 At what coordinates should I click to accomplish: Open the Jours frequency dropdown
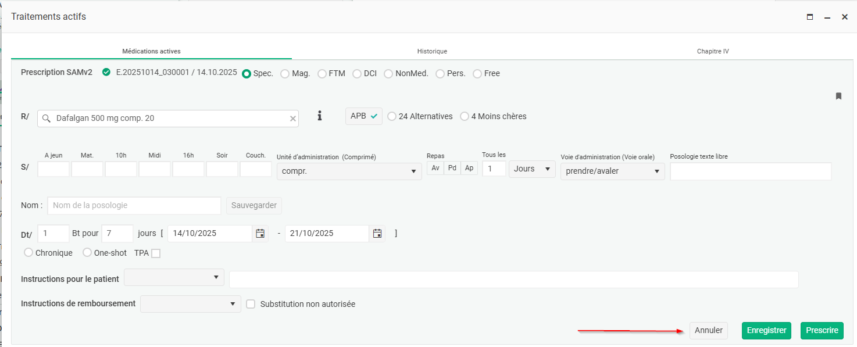pos(532,169)
